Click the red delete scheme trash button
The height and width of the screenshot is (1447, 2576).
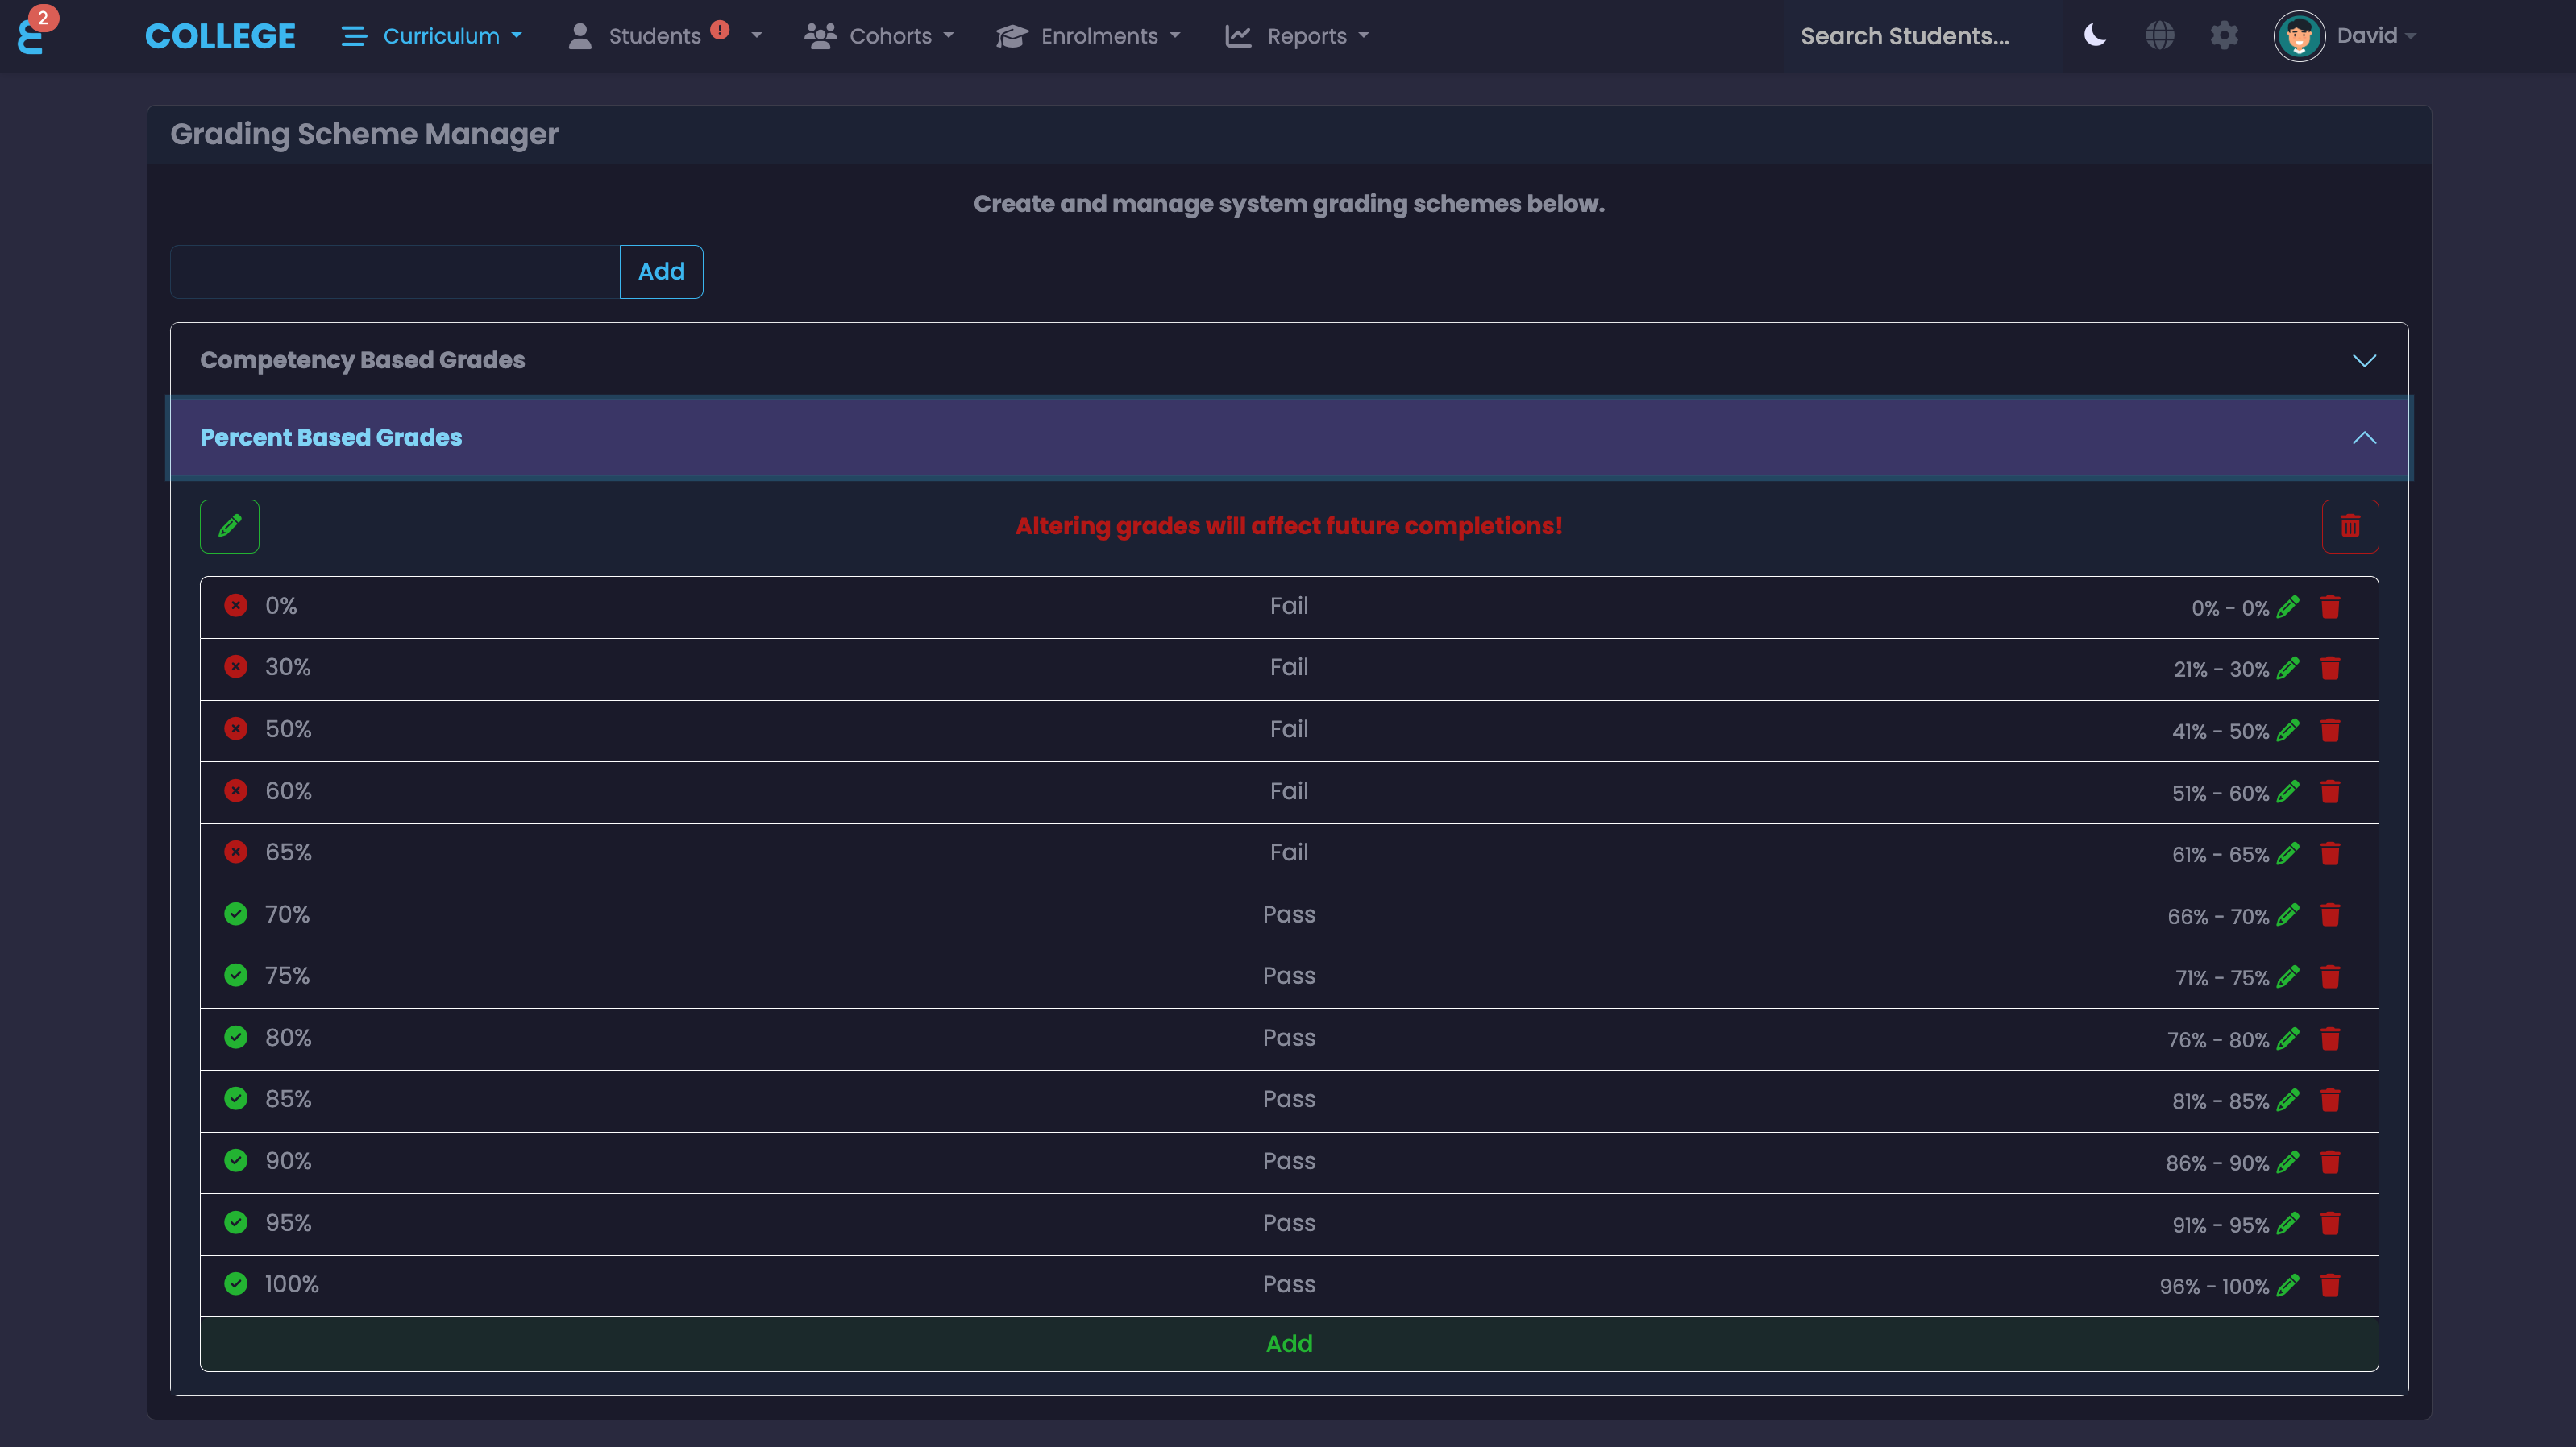click(2350, 525)
